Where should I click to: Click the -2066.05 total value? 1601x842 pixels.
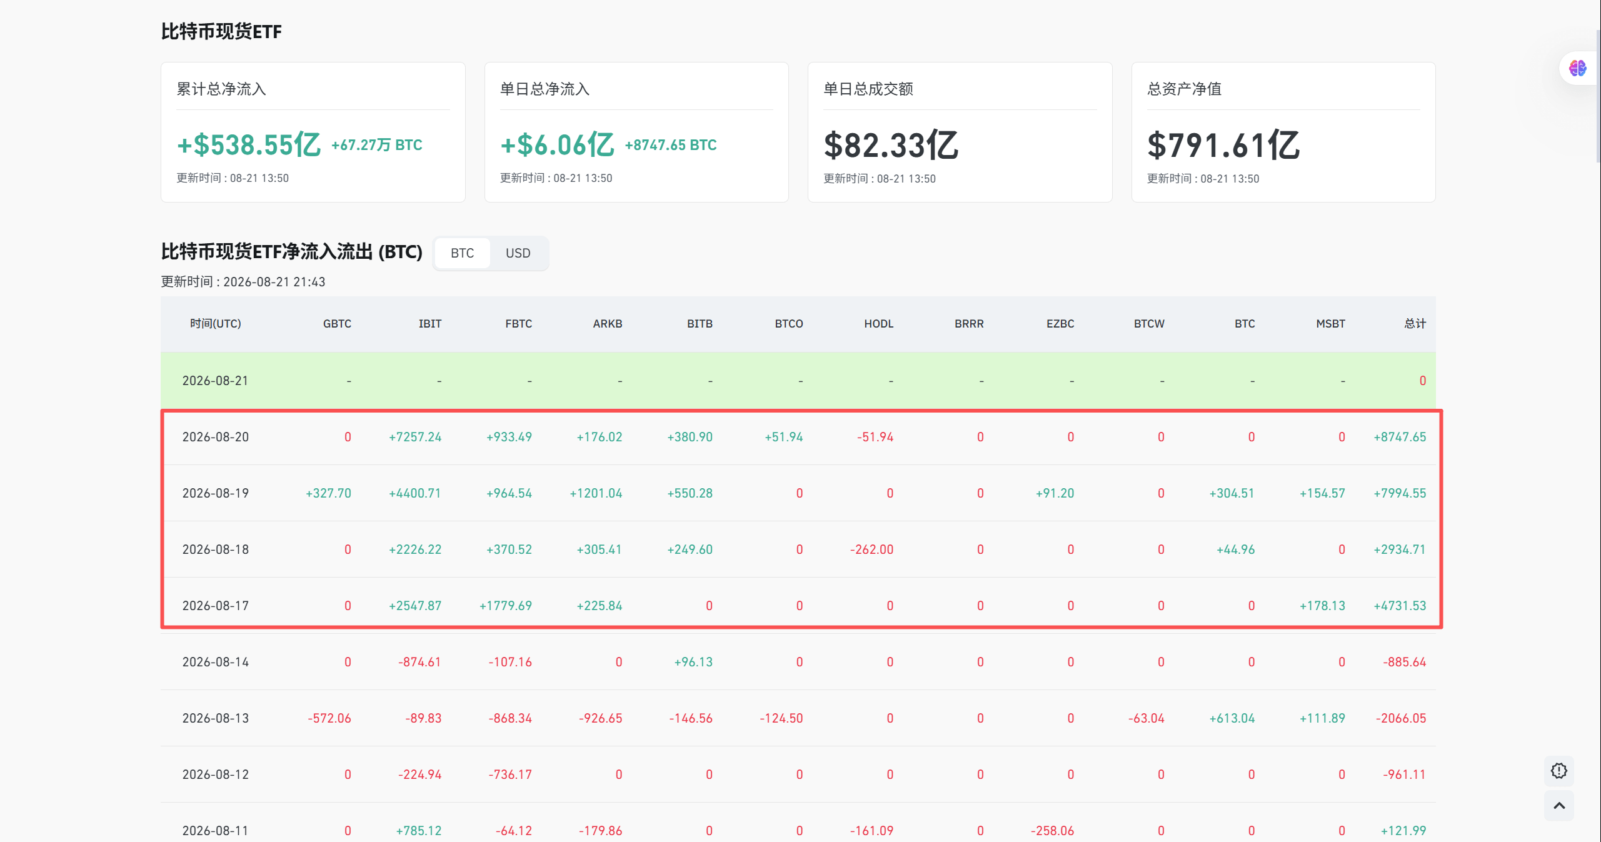[1401, 718]
